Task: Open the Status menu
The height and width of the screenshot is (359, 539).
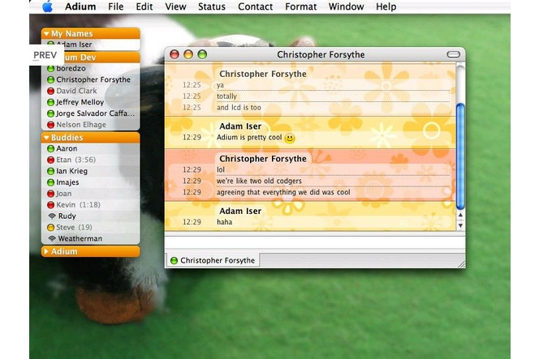Action: (212, 6)
